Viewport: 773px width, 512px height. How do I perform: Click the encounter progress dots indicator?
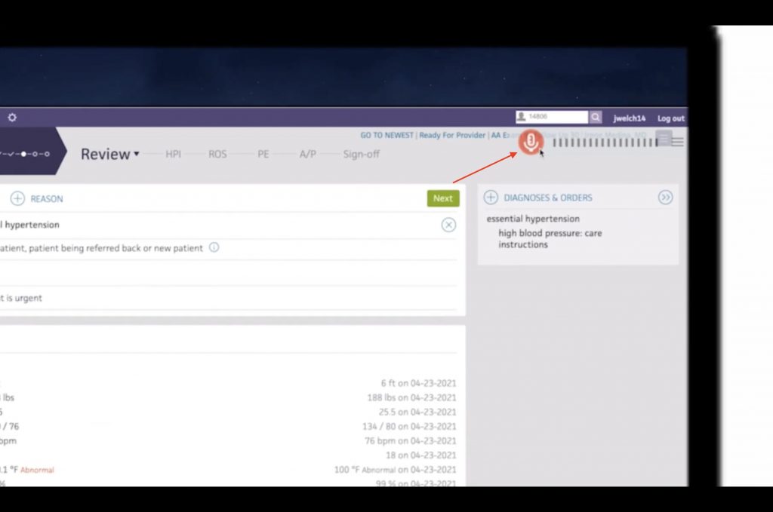coord(25,154)
